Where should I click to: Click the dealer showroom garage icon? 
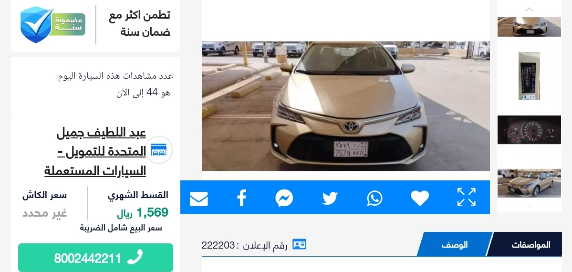point(159,150)
